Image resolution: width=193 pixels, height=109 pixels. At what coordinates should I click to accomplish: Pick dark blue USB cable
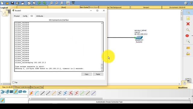pyautogui.click(x=93, y=93)
